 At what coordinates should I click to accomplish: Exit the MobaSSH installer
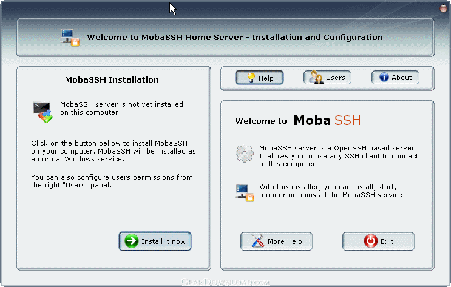click(379, 241)
